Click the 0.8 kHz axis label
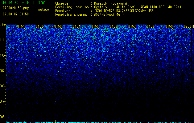 tap(2, 86)
